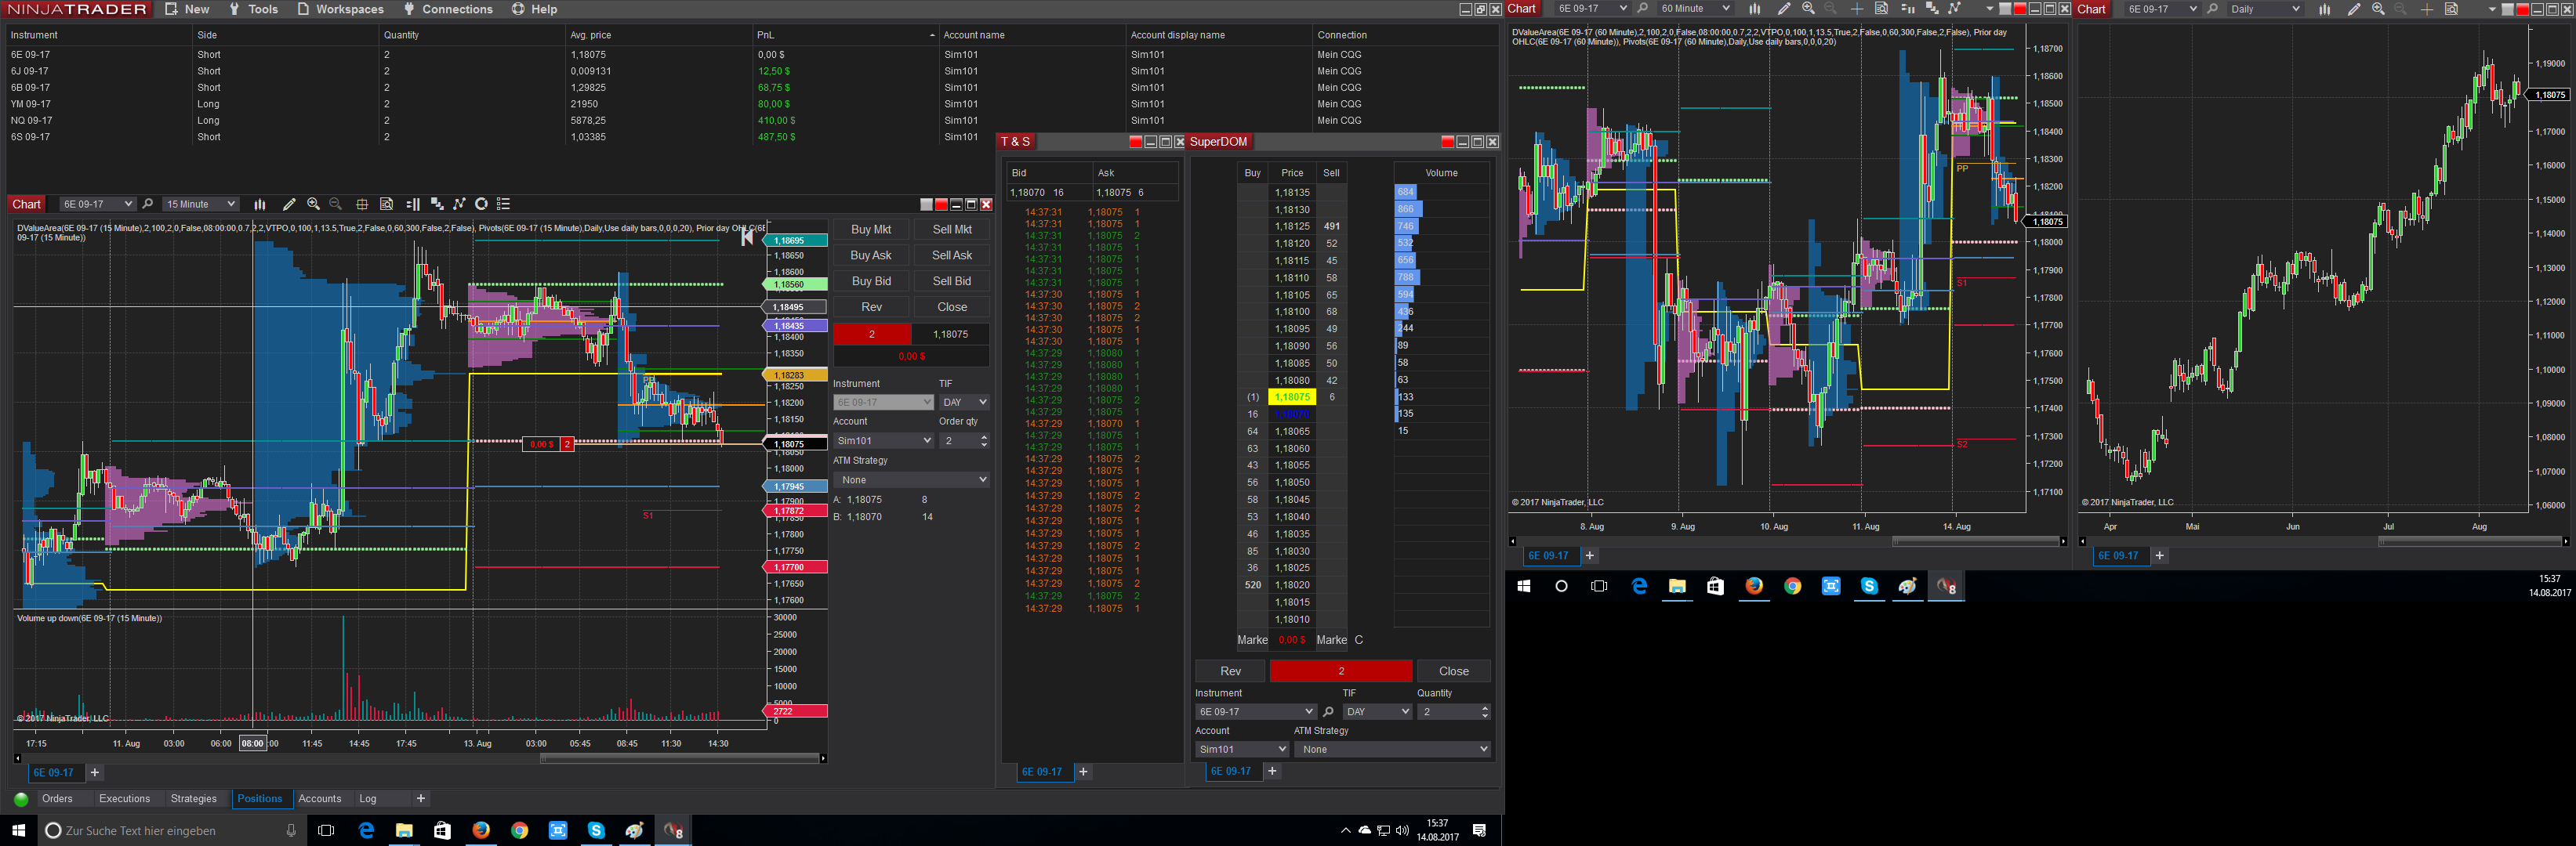Open instrument dropdown in 15 Minute chart
Image resolution: width=2576 pixels, height=846 pixels.
(x=97, y=204)
